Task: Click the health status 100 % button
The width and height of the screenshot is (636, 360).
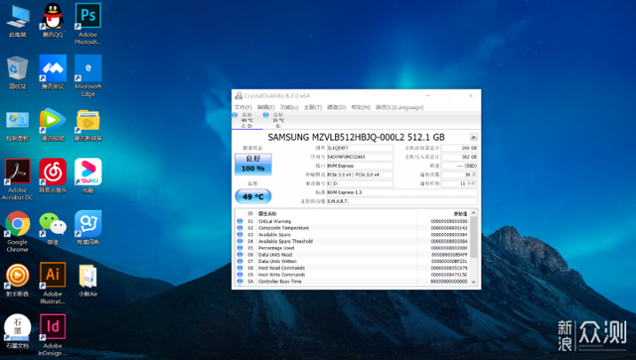Action: click(253, 164)
